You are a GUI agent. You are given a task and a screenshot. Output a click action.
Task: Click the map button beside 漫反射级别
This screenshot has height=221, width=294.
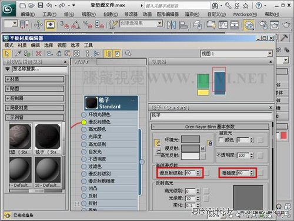point(206,173)
